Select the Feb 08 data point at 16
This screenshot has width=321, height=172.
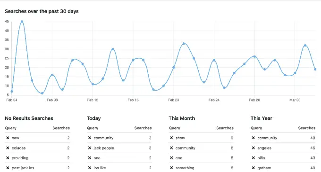[x=52, y=75]
